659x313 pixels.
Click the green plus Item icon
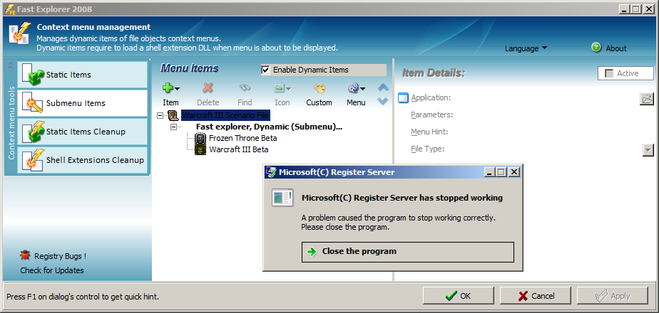tap(168, 88)
